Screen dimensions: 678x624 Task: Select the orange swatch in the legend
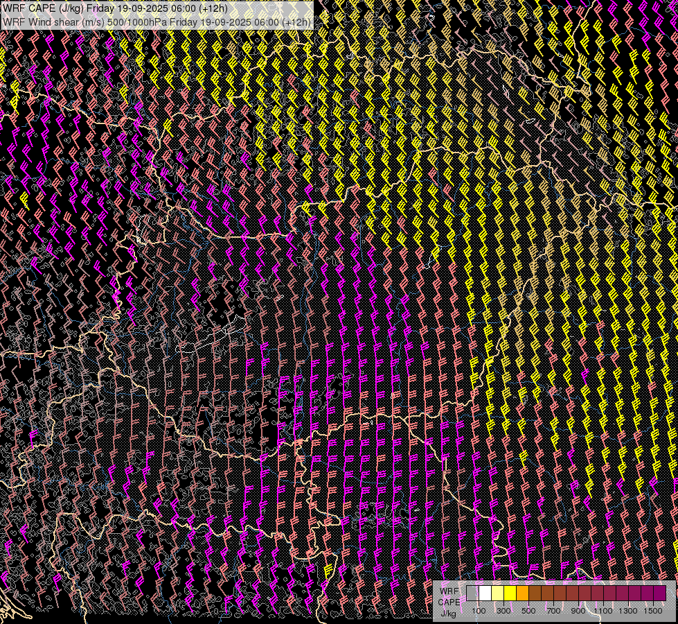(522, 593)
